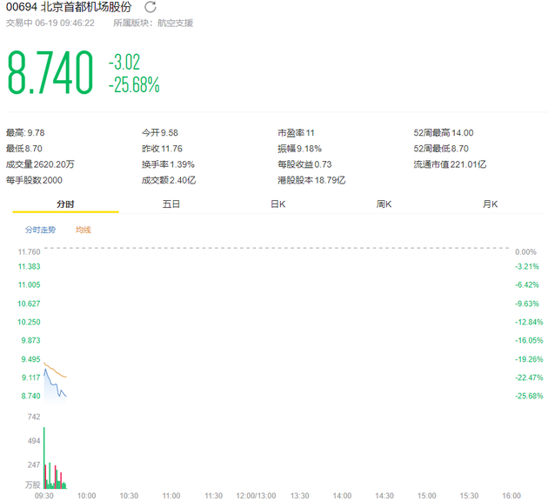Click the tallest opening volume bar
Screen dimensions: 548x501
coord(44,458)
